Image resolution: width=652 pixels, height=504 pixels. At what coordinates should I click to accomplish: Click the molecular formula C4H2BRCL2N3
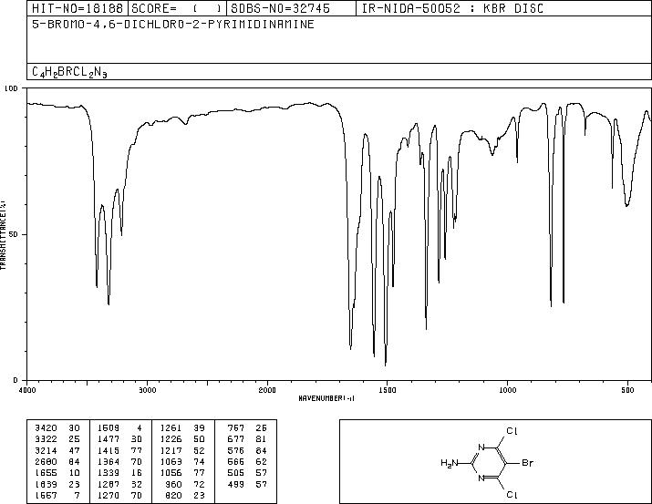[69, 72]
